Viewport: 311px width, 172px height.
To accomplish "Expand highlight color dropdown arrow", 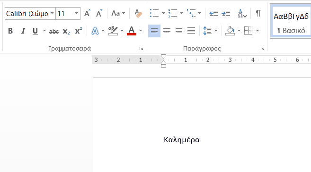I will [x=122, y=31].
